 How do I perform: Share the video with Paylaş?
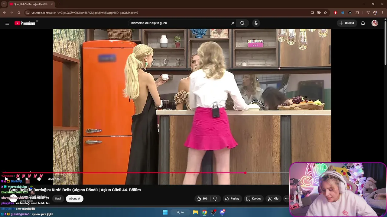click(232, 199)
